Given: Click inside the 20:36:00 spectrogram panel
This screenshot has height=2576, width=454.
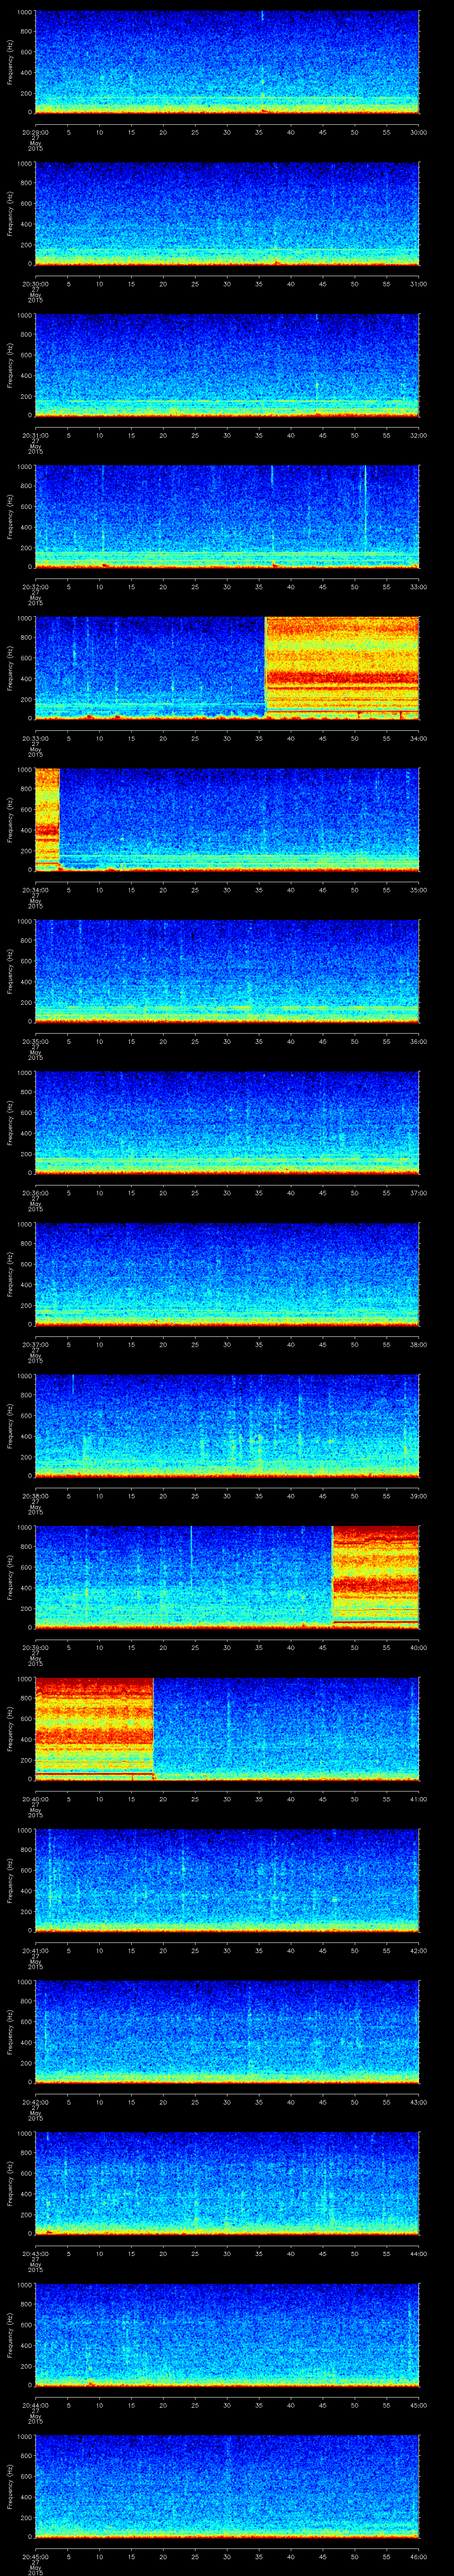Looking at the screenshot, I should 227,1122.
